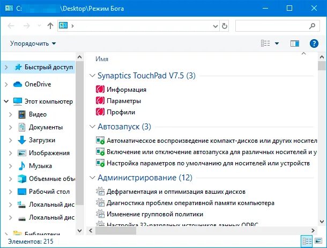327x248 pixels.
Task: Open the view options dropdown arrow
Action: (277, 43)
